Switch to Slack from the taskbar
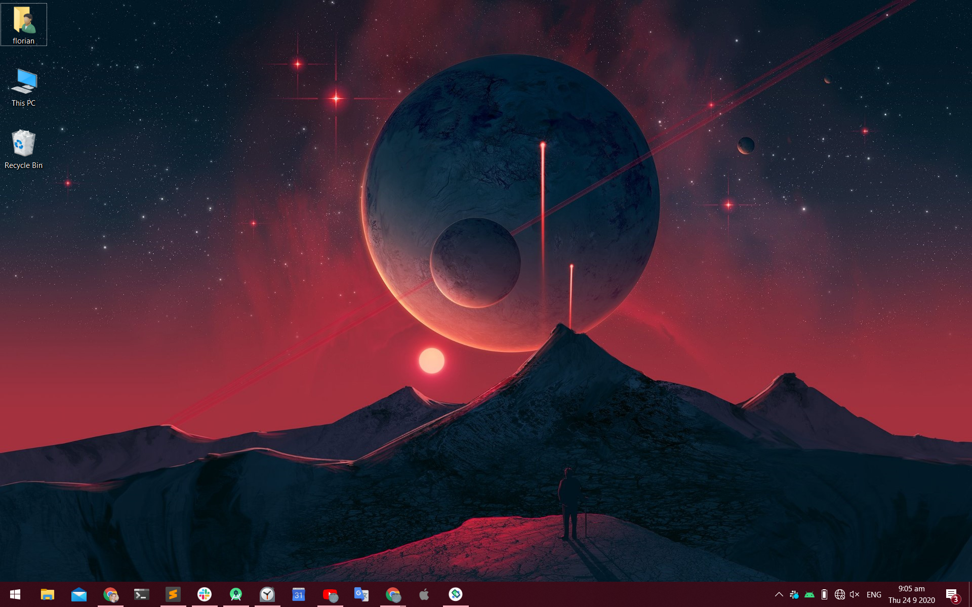Viewport: 972px width, 607px height. [x=205, y=594]
